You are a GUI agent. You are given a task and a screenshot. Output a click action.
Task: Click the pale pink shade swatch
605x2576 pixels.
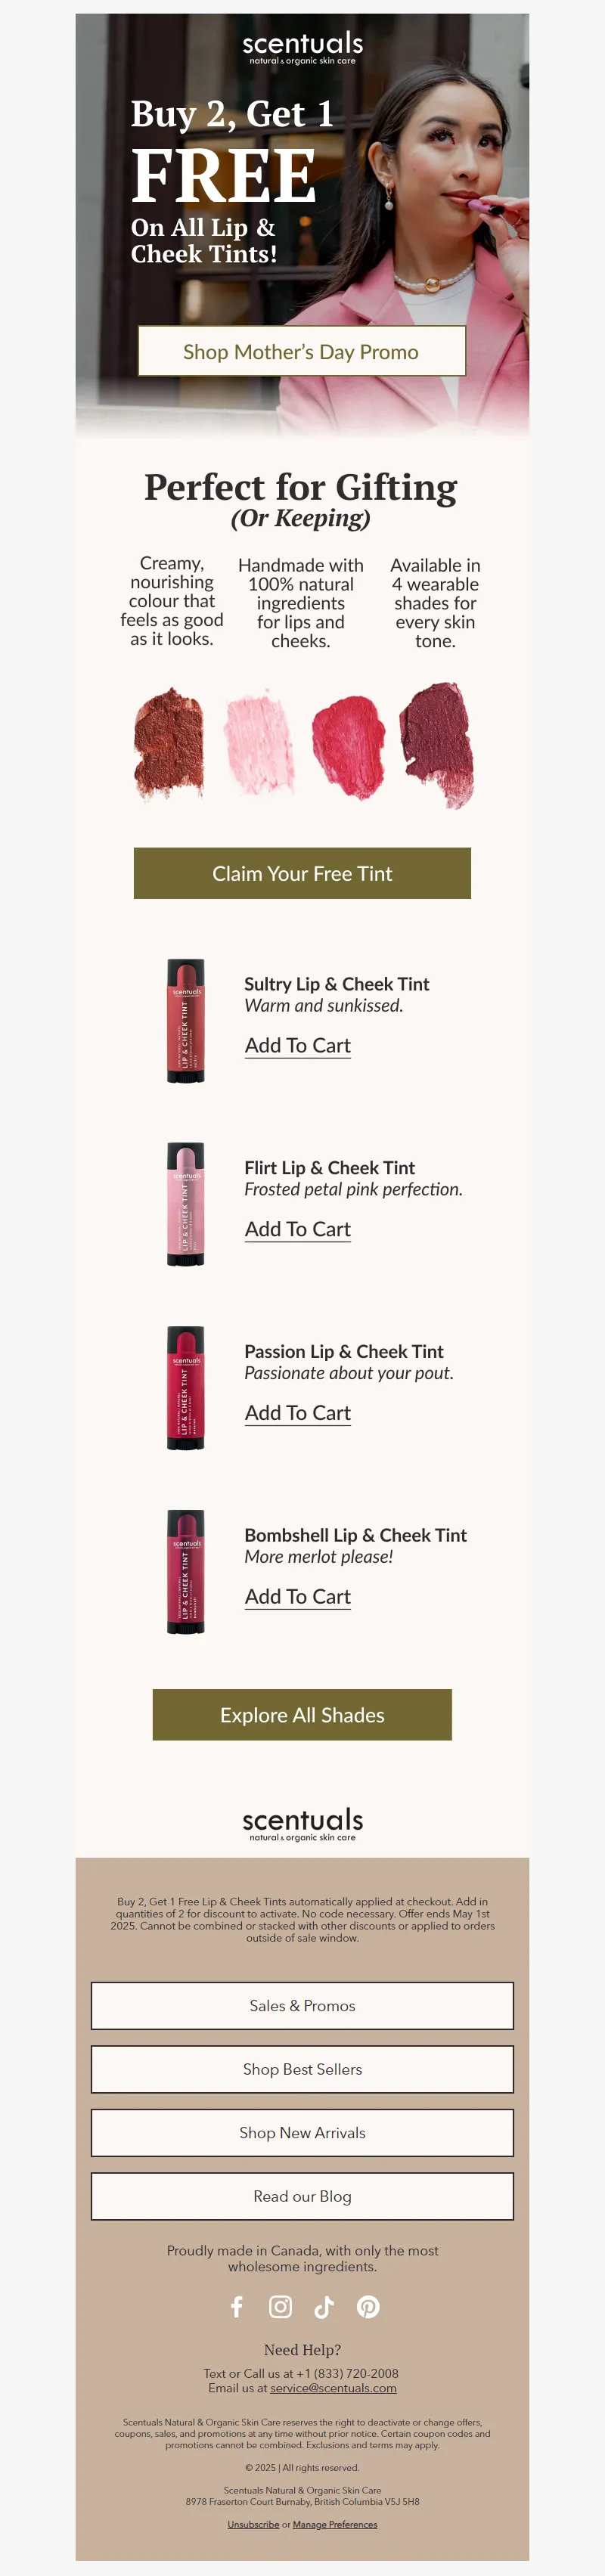click(259, 740)
